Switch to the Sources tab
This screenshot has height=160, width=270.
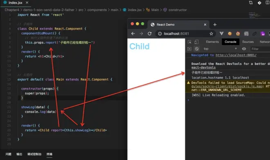tap(248, 42)
